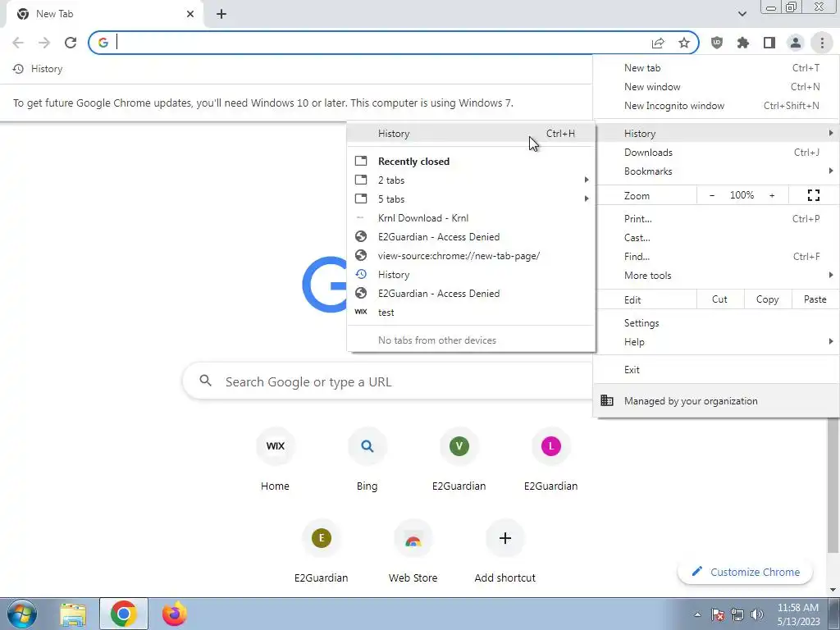Viewport: 840px width, 630px height.
Task: Close the New Tab tab
Action: [190, 15]
